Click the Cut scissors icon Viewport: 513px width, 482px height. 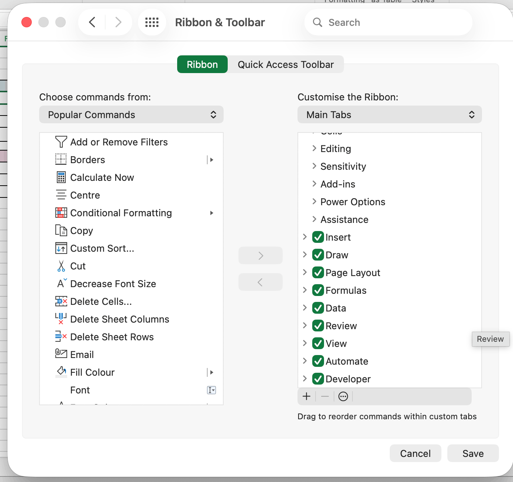61,266
